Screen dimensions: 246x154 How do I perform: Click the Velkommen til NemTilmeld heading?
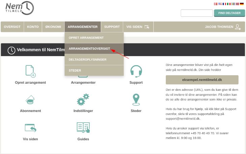pyautogui.click(x=41, y=50)
